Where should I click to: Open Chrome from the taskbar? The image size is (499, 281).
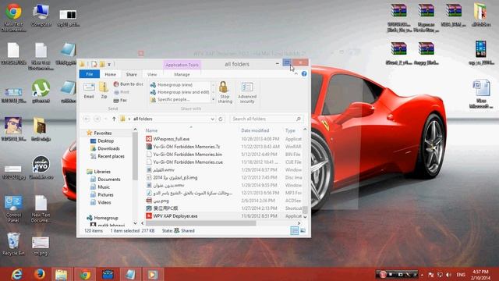click(x=85, y=274)
